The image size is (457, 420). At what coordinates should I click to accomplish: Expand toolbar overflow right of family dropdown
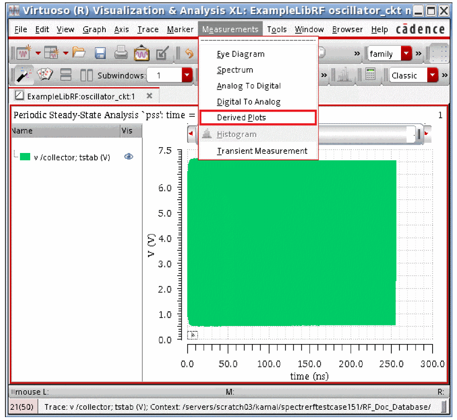coord(419,53)
